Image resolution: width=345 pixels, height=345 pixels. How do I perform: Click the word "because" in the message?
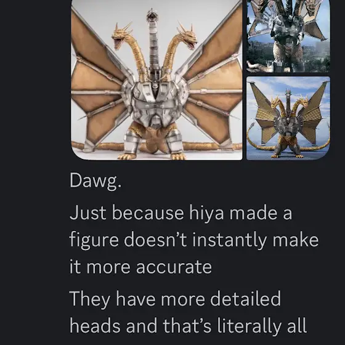pos(148,213)
